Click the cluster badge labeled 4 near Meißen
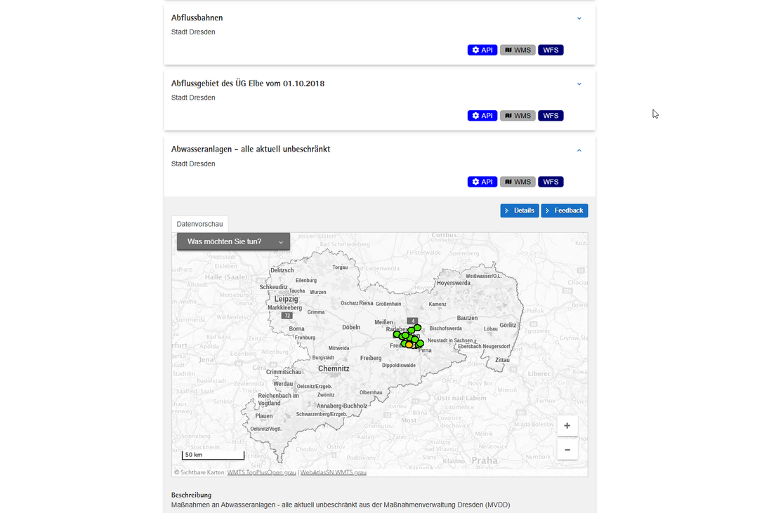Image resolution: width=769 pixels, height=513 pixels. [412, 321]
